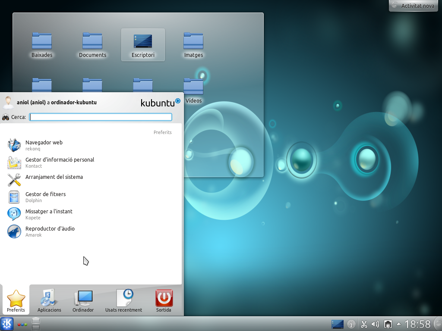This screenshot has height=331, width=442.
Task: Switch to the Aplicacions tab
Action: click(x=49, y=300)
